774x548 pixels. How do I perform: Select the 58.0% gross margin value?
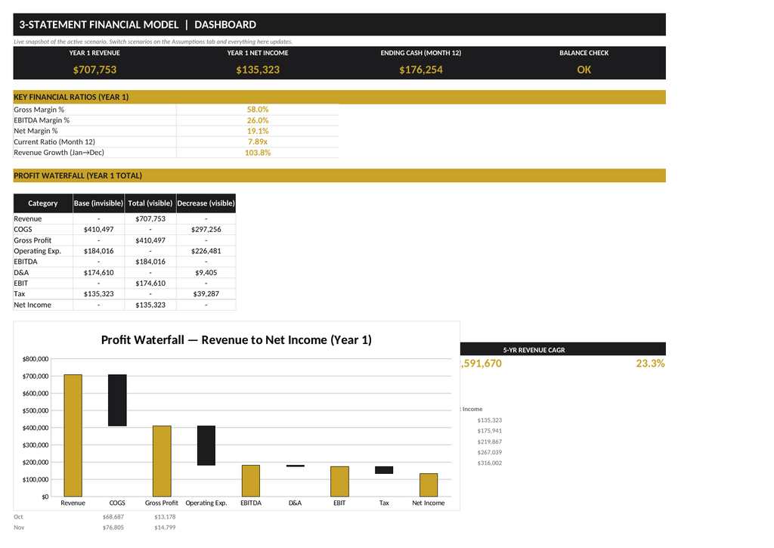click(x=258, y=110)
